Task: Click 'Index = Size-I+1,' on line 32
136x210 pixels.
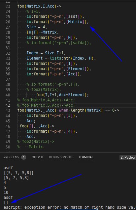Action: pos(46,53)
